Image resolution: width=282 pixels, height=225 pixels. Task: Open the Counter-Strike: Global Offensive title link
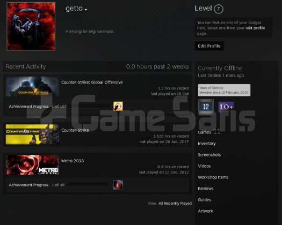92,82
